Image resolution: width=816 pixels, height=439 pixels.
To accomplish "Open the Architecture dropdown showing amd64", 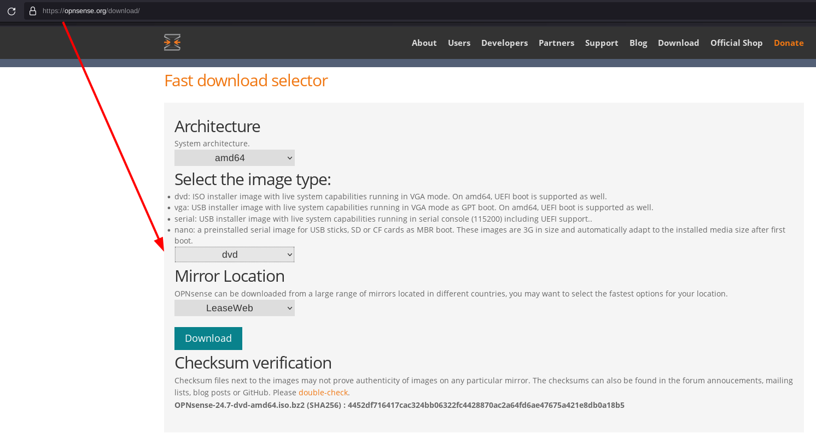I will 235,158.
